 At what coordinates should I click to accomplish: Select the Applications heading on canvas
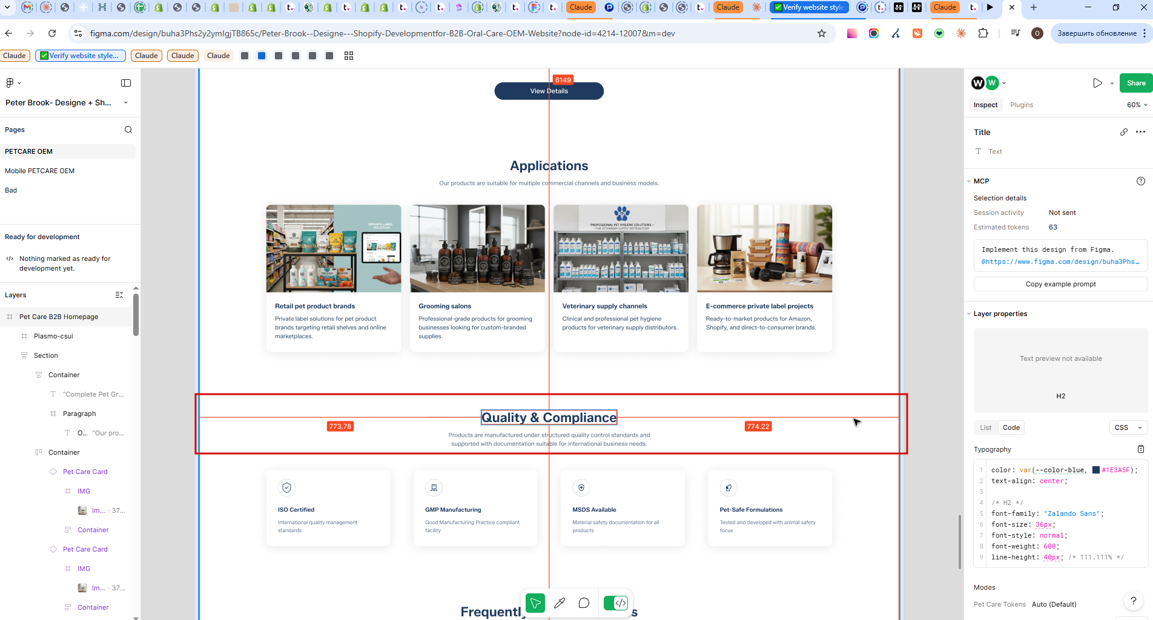click(x=549, y=166)
